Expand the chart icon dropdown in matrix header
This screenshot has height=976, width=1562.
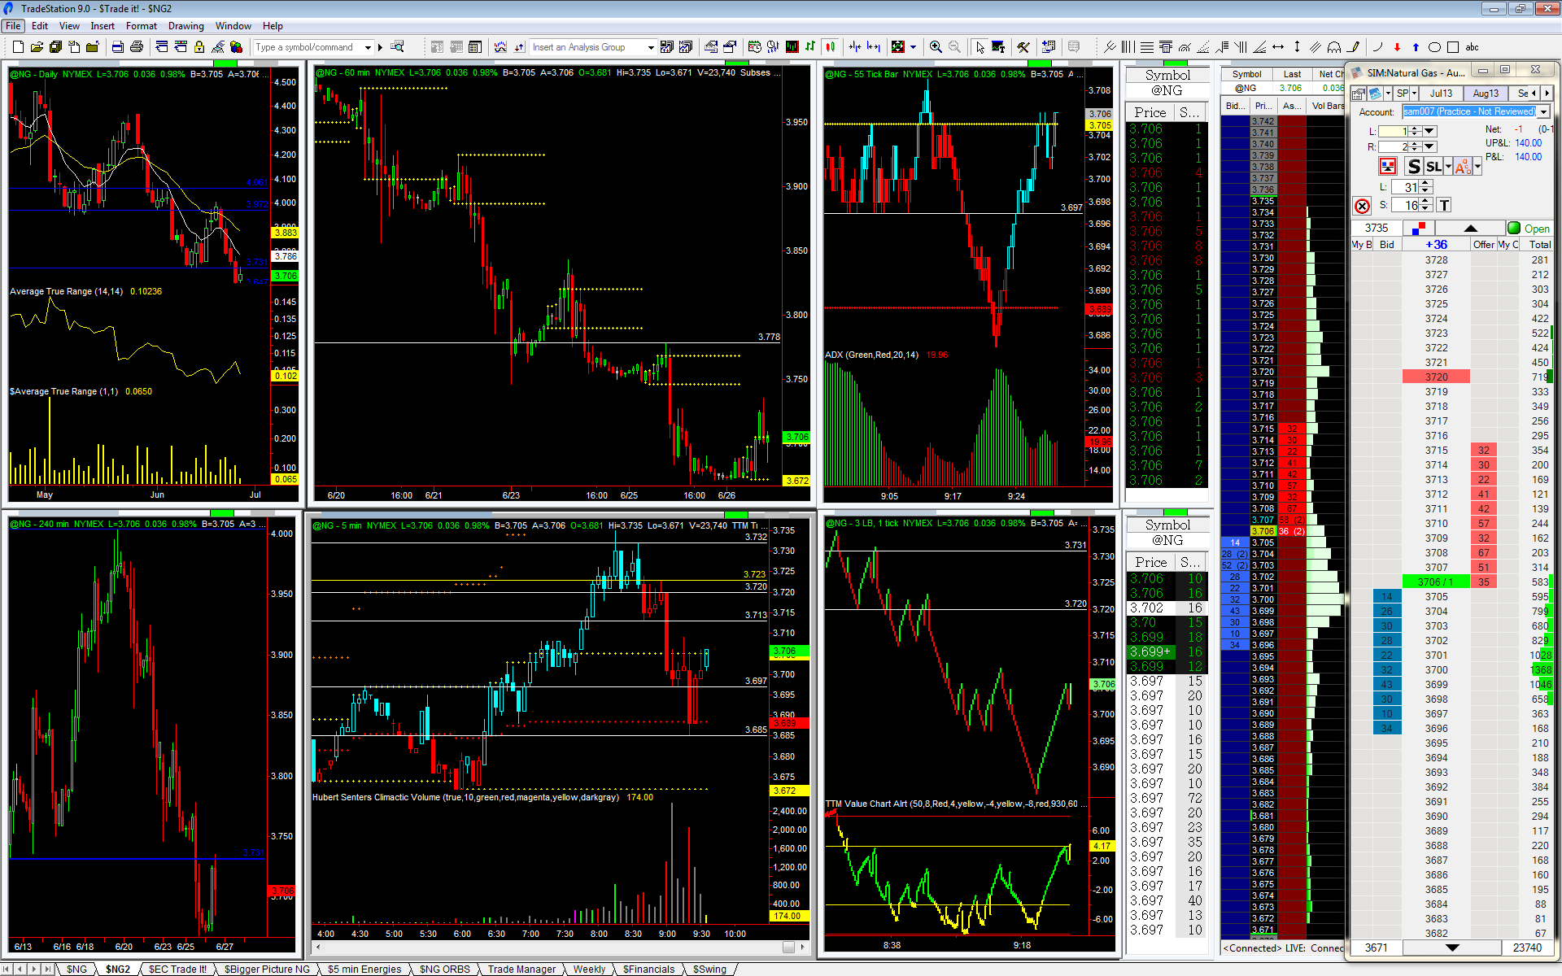click(x=1387, y=94)
